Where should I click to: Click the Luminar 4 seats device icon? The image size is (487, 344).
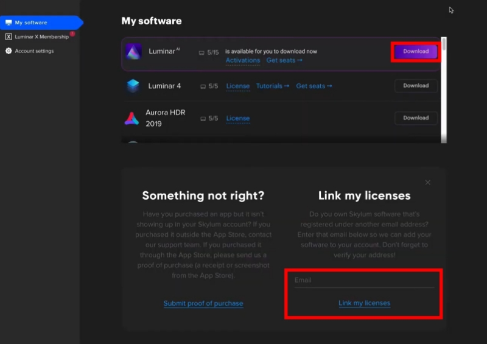point(203,86)
